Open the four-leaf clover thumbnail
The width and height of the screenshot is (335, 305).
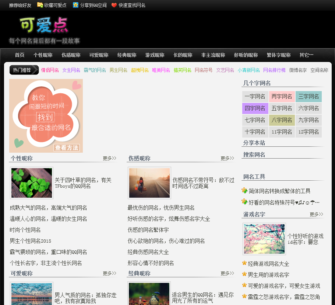tap(32, 183)
